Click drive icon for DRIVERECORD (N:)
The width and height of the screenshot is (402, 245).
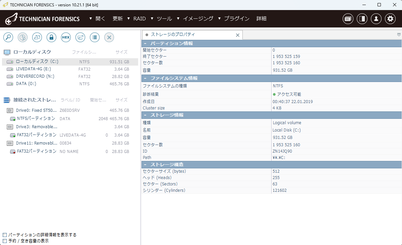coord(10,76)
